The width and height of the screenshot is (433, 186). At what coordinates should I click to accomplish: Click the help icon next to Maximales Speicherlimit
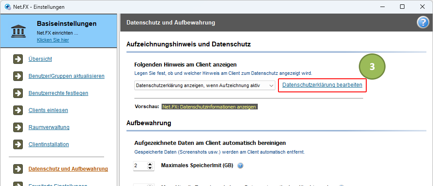[240, 165]
